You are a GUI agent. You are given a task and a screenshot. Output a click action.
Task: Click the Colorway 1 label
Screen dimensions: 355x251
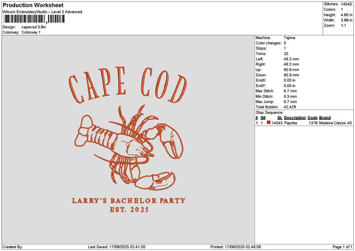[x=31, y=32]
